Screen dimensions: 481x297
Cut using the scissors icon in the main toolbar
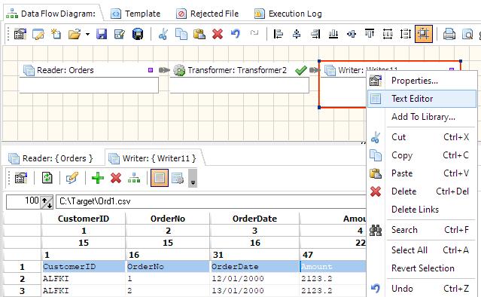163,34
